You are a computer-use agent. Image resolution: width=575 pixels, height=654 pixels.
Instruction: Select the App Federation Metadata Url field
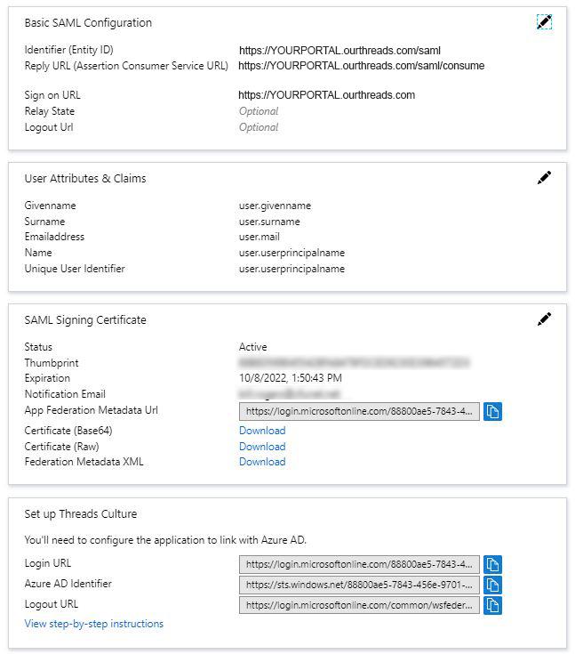[x=359, y=411]
